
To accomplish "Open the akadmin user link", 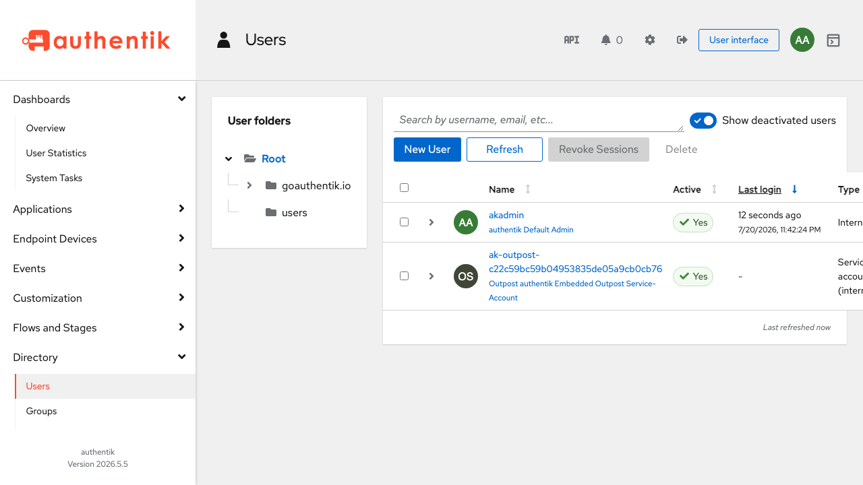I will (506, 215).
